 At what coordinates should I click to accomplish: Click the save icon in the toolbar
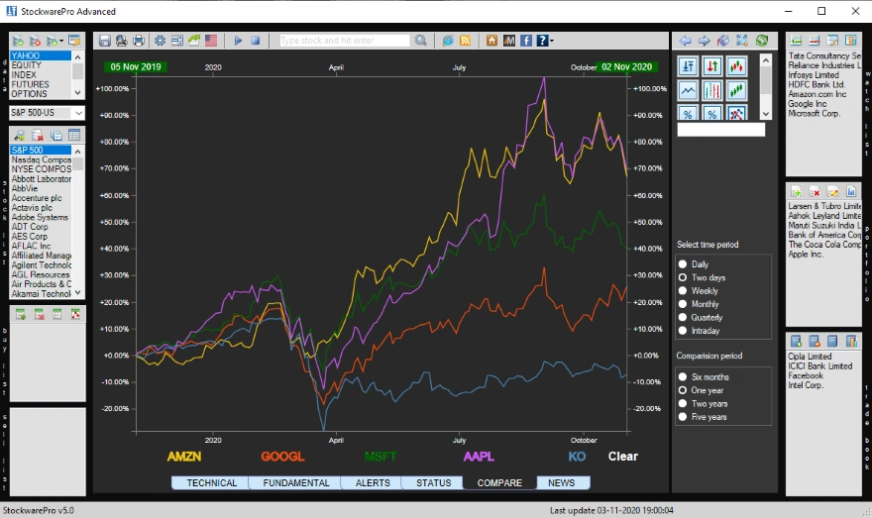point(104,41)
